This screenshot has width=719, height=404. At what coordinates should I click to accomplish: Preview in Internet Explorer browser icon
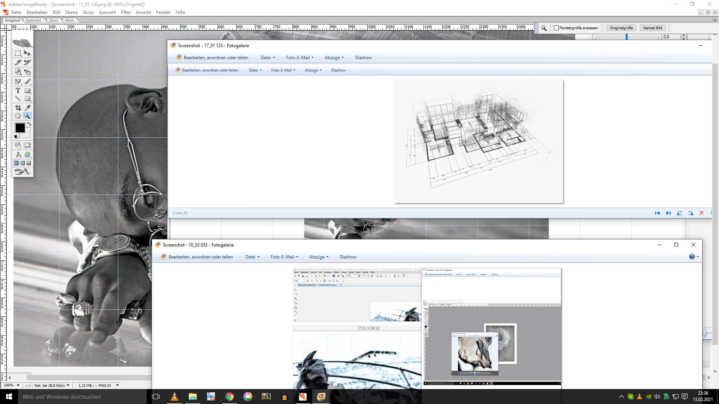click(27, 155)
